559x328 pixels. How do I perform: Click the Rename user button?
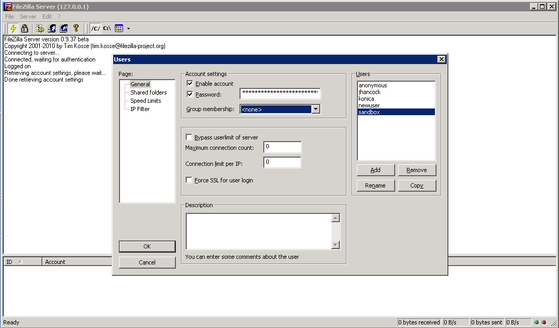tap(375, 185)
